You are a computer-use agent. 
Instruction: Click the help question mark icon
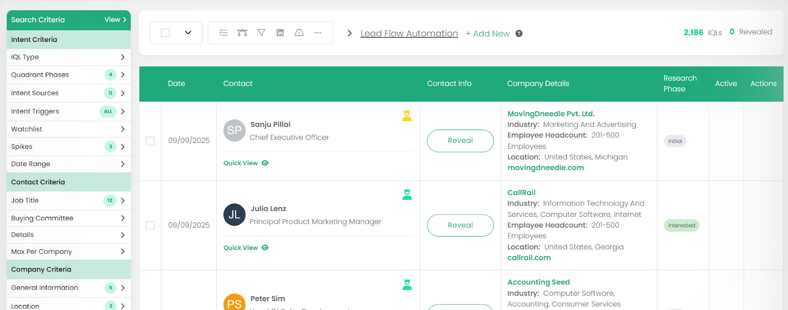519,34
